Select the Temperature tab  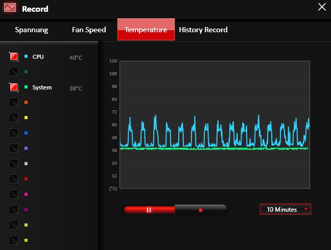point(146,29)
